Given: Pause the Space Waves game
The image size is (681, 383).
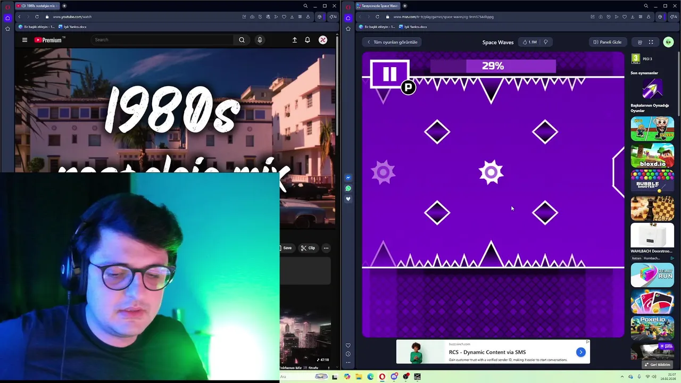Looking at the screenshot, I should click(389, 74).
